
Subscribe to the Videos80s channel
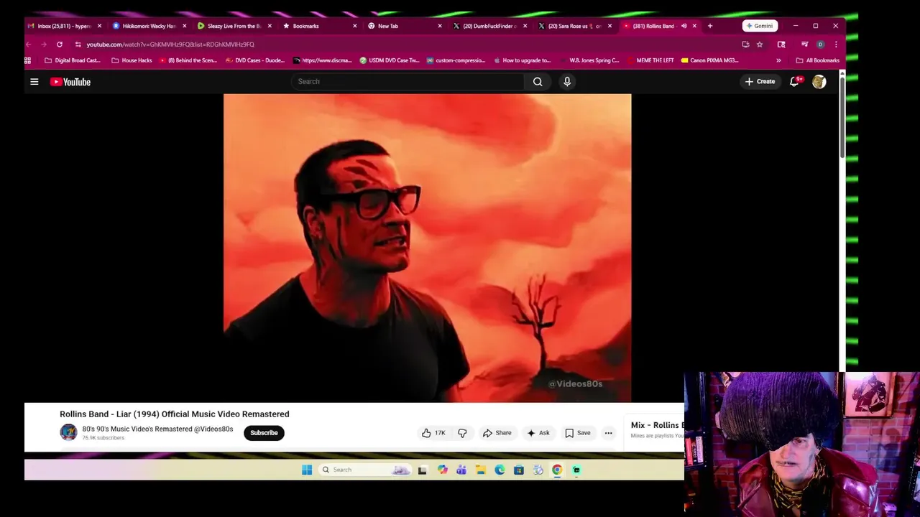pos(264,433)
